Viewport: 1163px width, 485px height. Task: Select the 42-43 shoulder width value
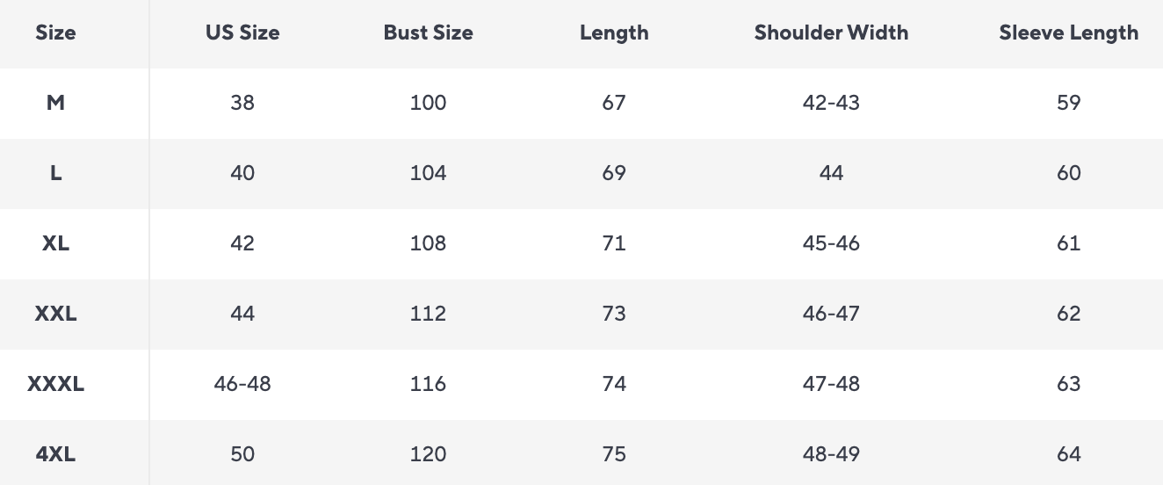[831, 103]
